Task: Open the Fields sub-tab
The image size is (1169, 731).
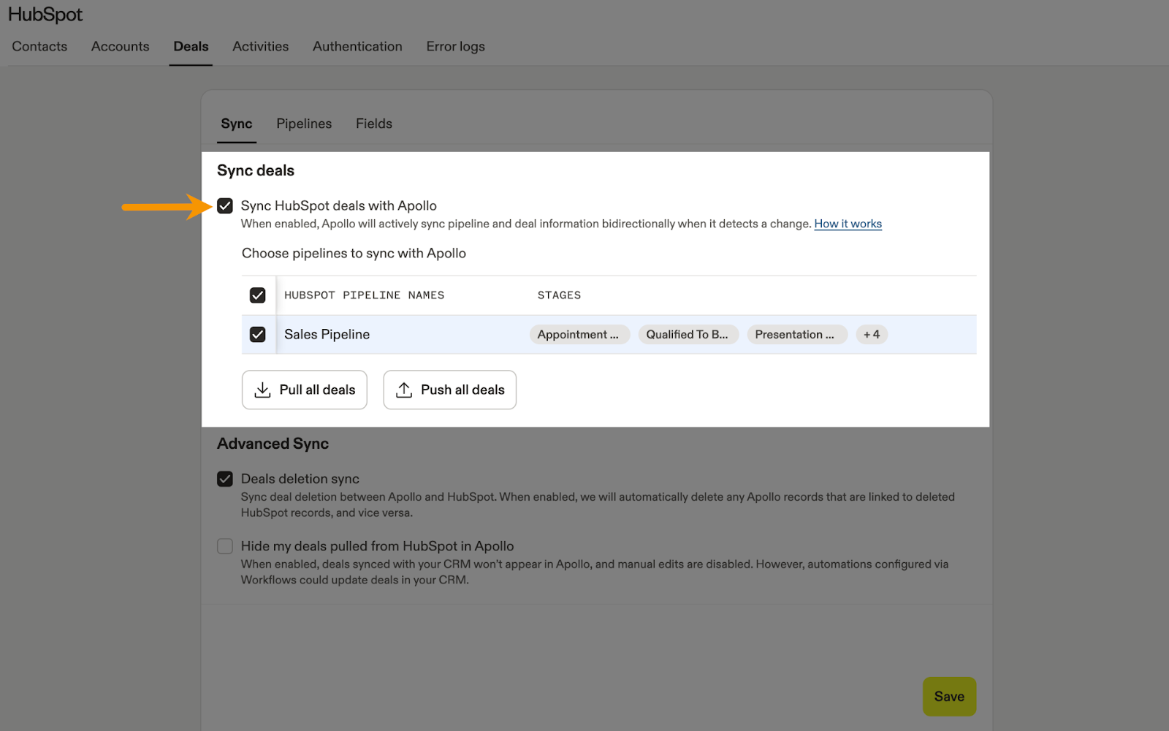Action: [x=373, y=124]
